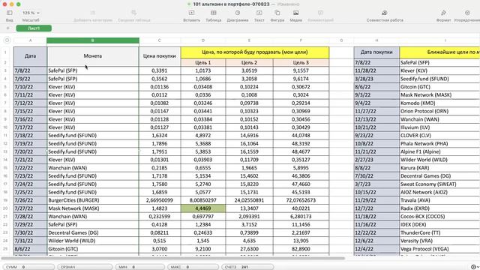Viewport: 480px width, 270px height.
Task: Click the date 12/4/22 in the right table
Action: pos(376,249)
